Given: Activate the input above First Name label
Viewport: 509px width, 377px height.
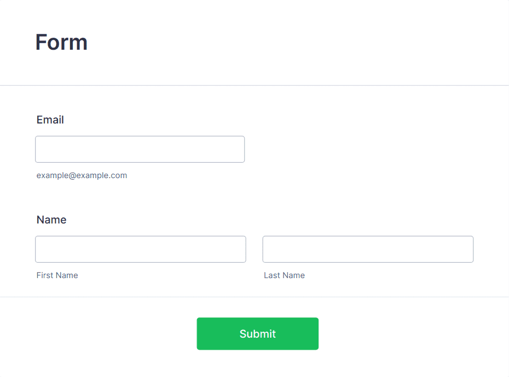Looking at the screenshot, I should coord(141,249).
